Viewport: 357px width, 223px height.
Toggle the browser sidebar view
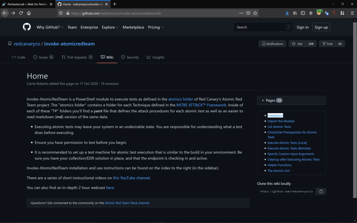click(303, 13)
